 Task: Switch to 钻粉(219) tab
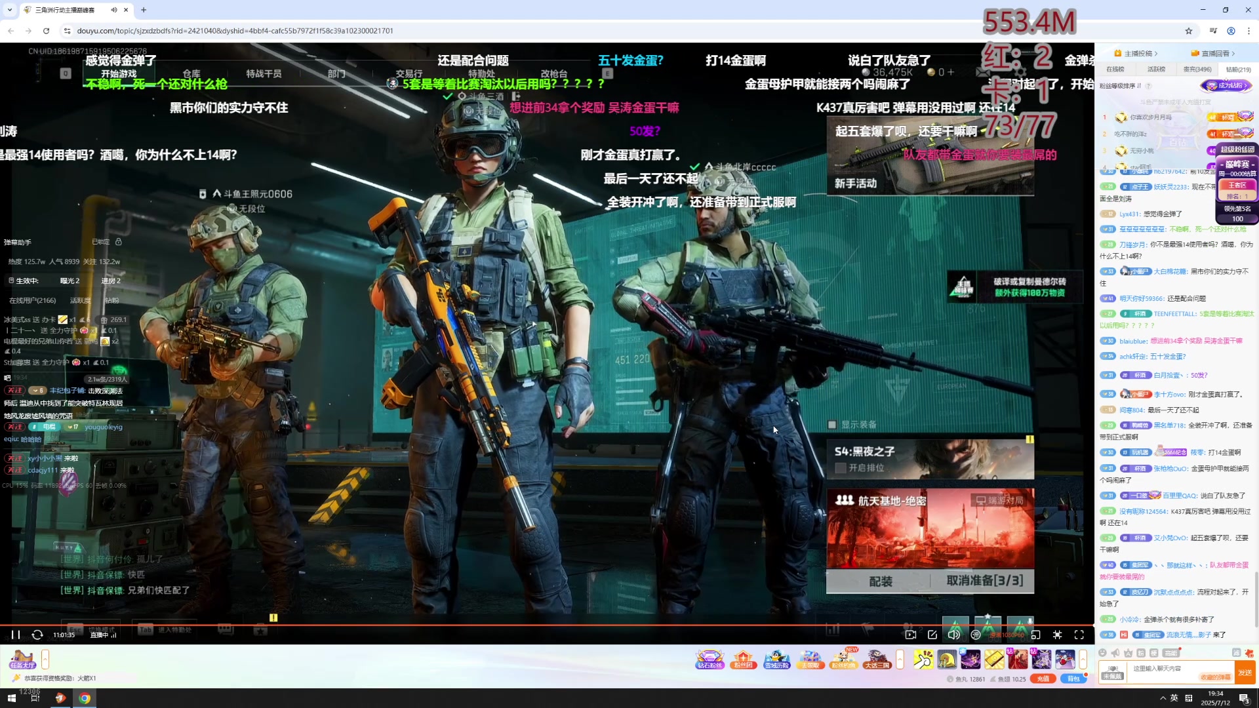click(1239, 69)
